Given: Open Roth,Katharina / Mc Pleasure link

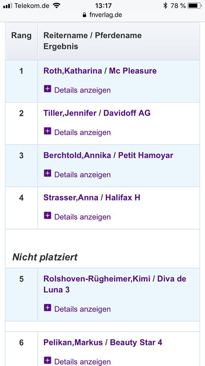Looking at the screenshot, I should pos(100,71).
